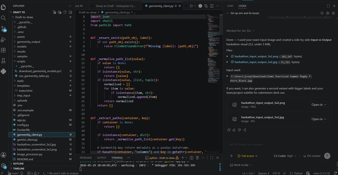Open the Accounts menu icon

click(x=3, y=155)
